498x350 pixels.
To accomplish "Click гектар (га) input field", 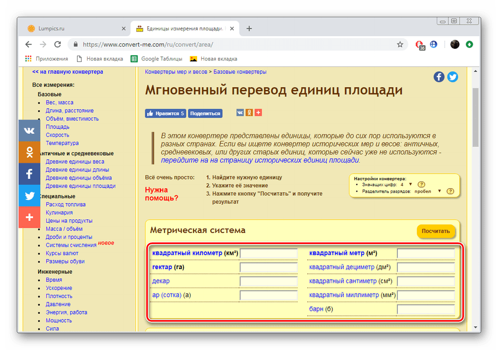I will click(x=268, y=267).
